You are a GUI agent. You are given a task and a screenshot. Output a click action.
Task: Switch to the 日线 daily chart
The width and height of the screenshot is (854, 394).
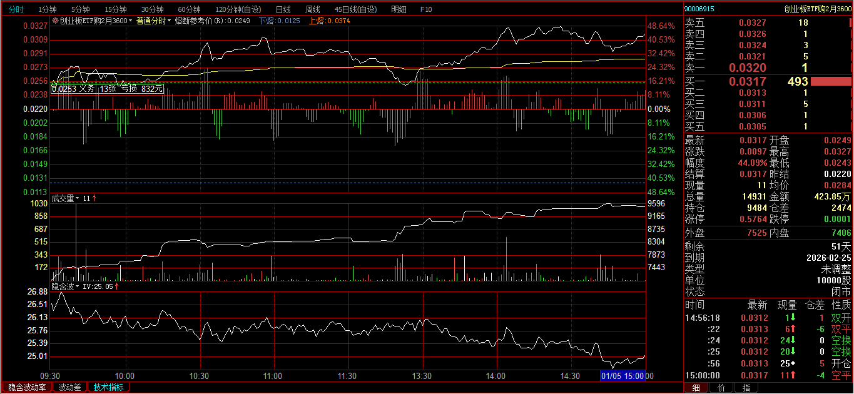[283, 9]
